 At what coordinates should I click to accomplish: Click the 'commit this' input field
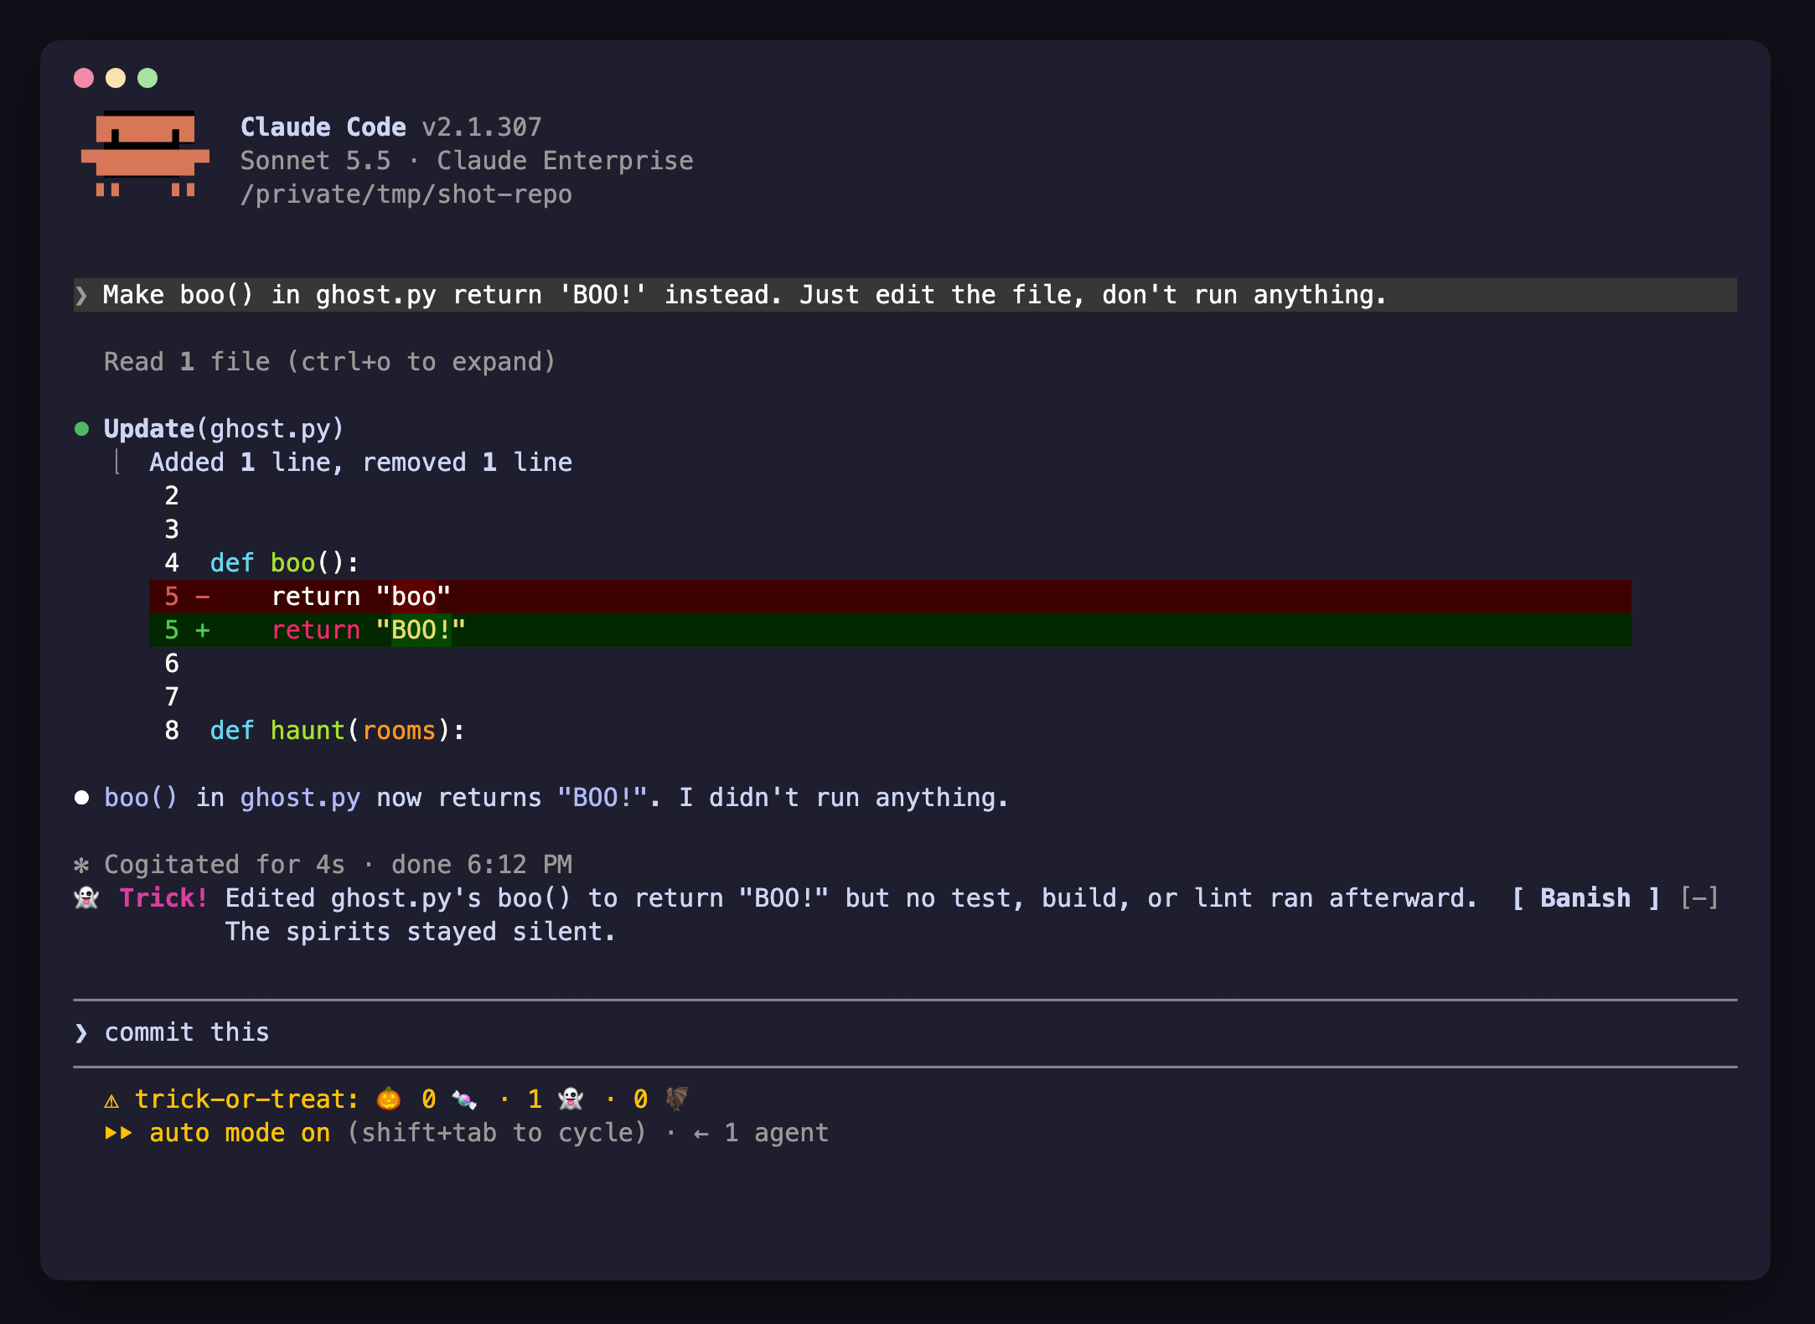click(x=905, y=1032)
